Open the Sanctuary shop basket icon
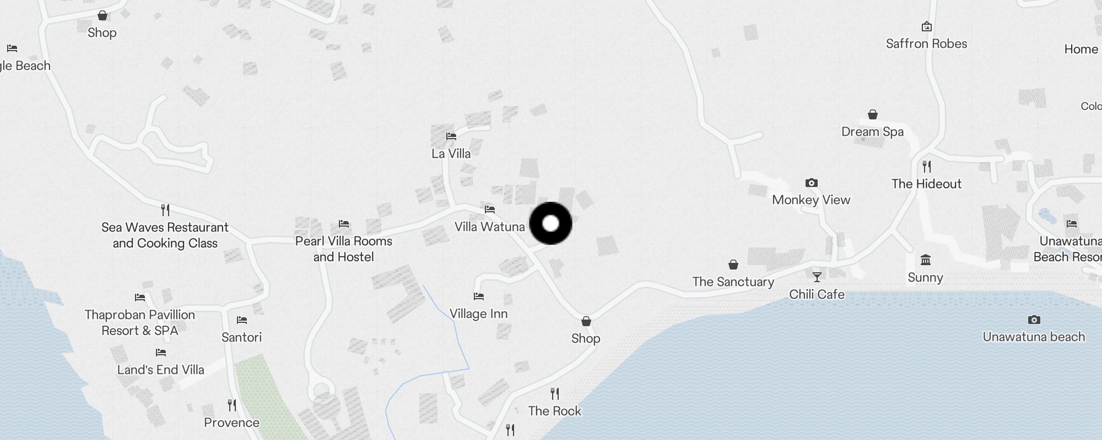 (733, 265)
